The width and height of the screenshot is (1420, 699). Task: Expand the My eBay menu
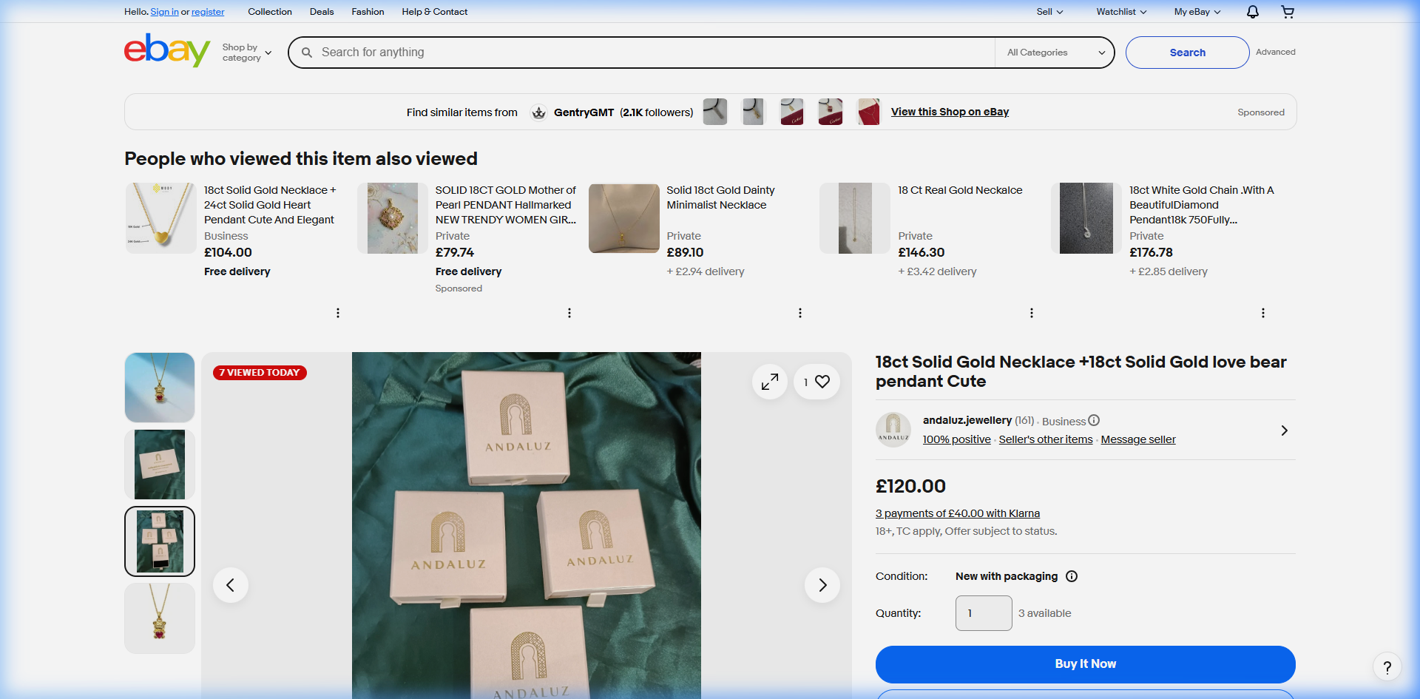pyautogui.click(x=1197, y=12)
